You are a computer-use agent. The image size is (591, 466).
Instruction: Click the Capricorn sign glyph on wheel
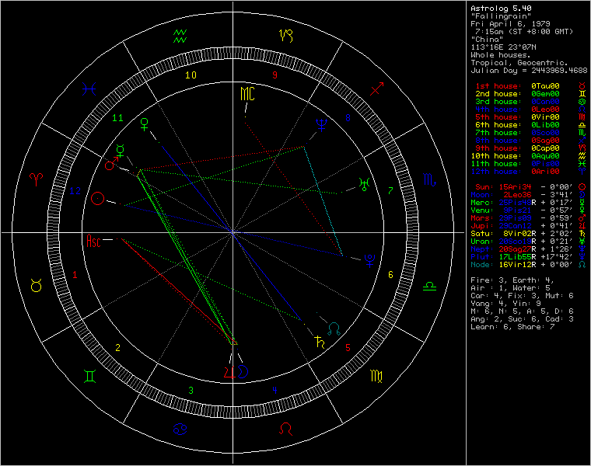tap(285, 36)
